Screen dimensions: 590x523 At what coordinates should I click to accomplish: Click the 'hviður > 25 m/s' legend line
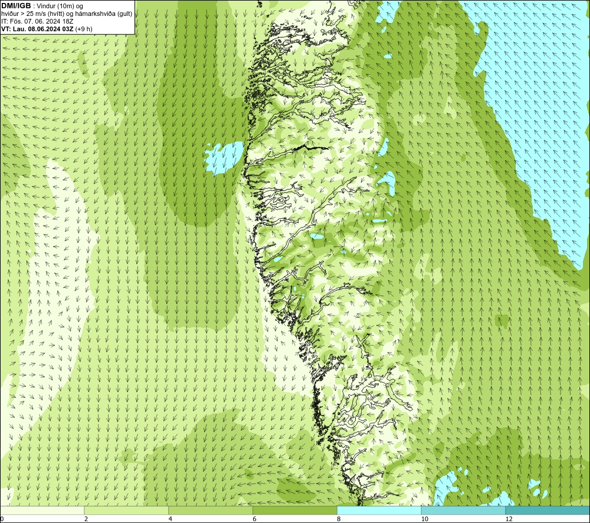(x=67, y=14)
